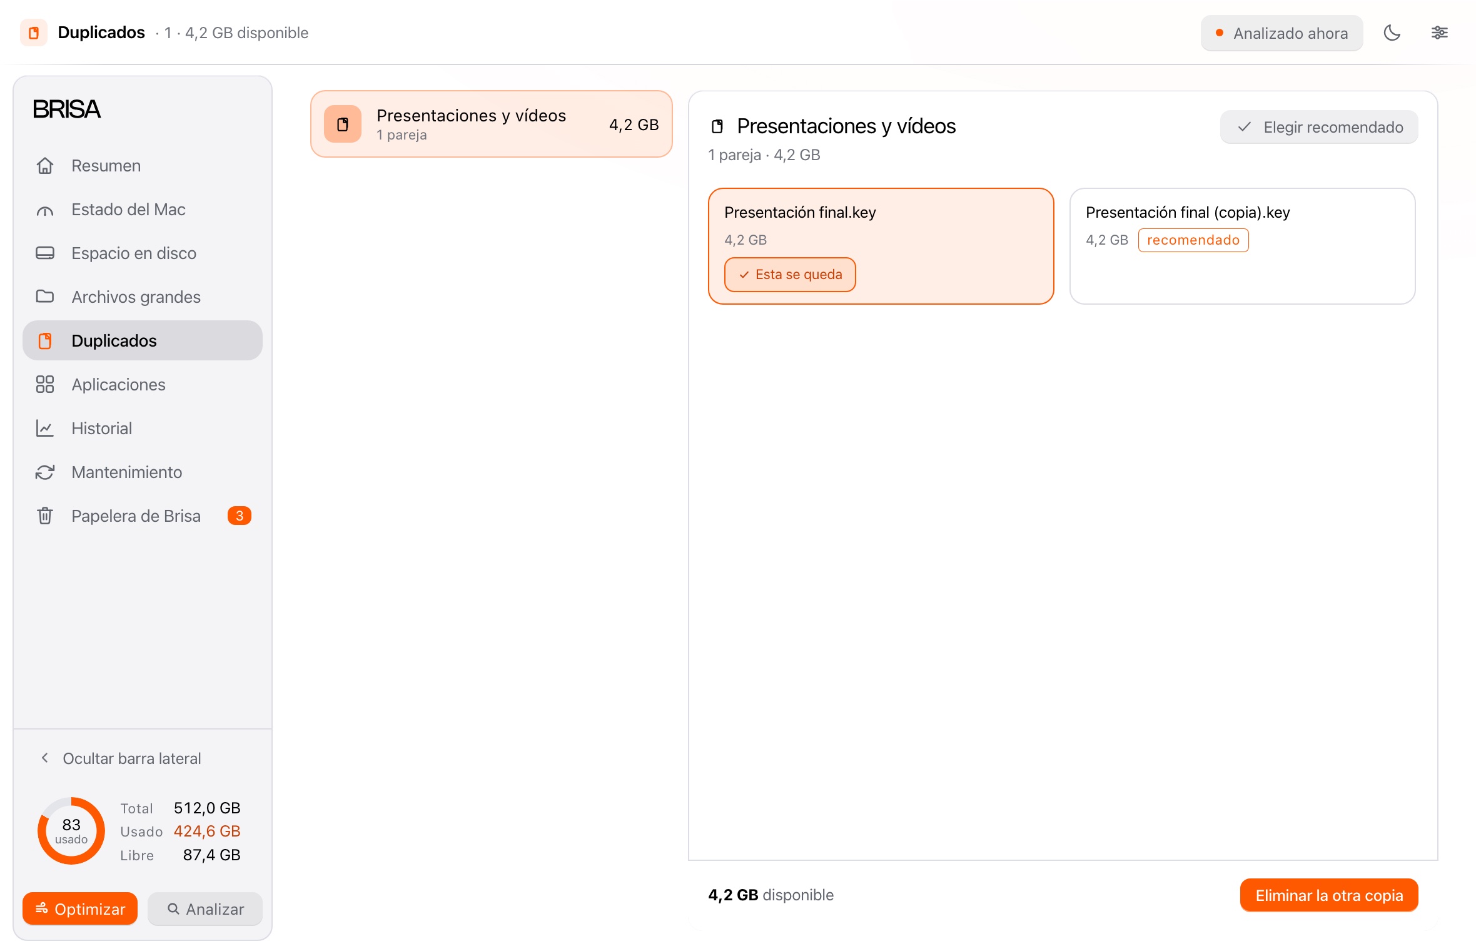Viewport: 1476px width, 951px height.
Task: Click the recomendado tag
Action: click(x=1193, y=240)
